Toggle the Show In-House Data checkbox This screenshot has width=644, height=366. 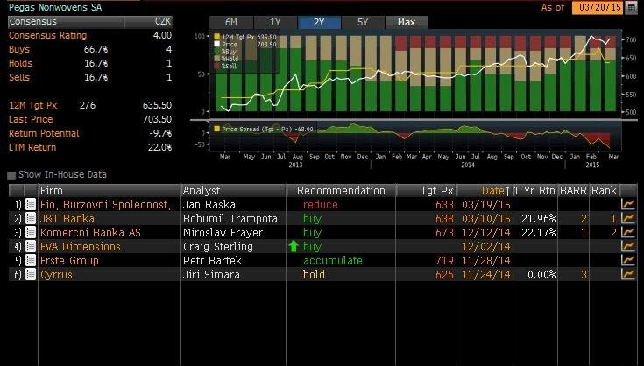click(11, 176)
